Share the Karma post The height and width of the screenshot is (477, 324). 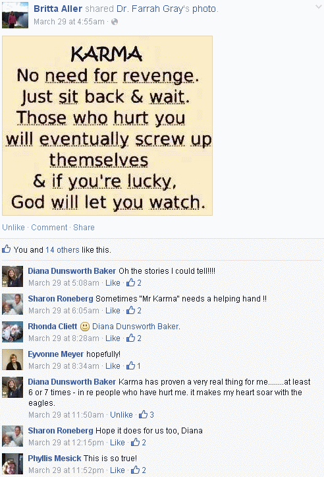(84, 227)
